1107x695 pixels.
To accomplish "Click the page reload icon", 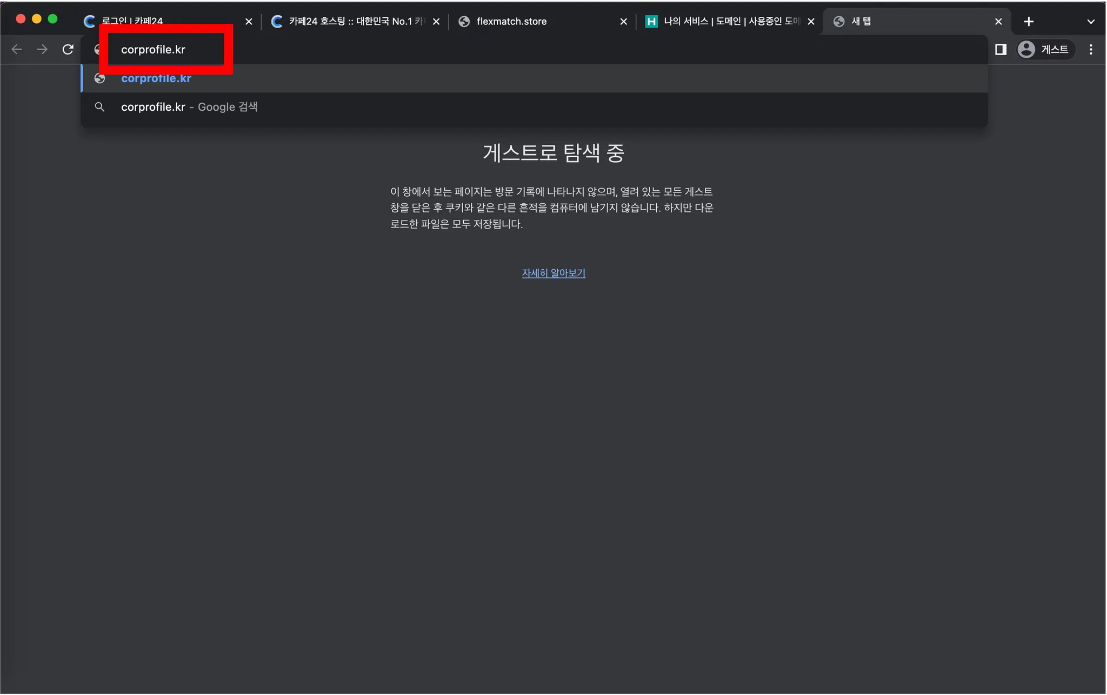I will click(x=68, y=49).
